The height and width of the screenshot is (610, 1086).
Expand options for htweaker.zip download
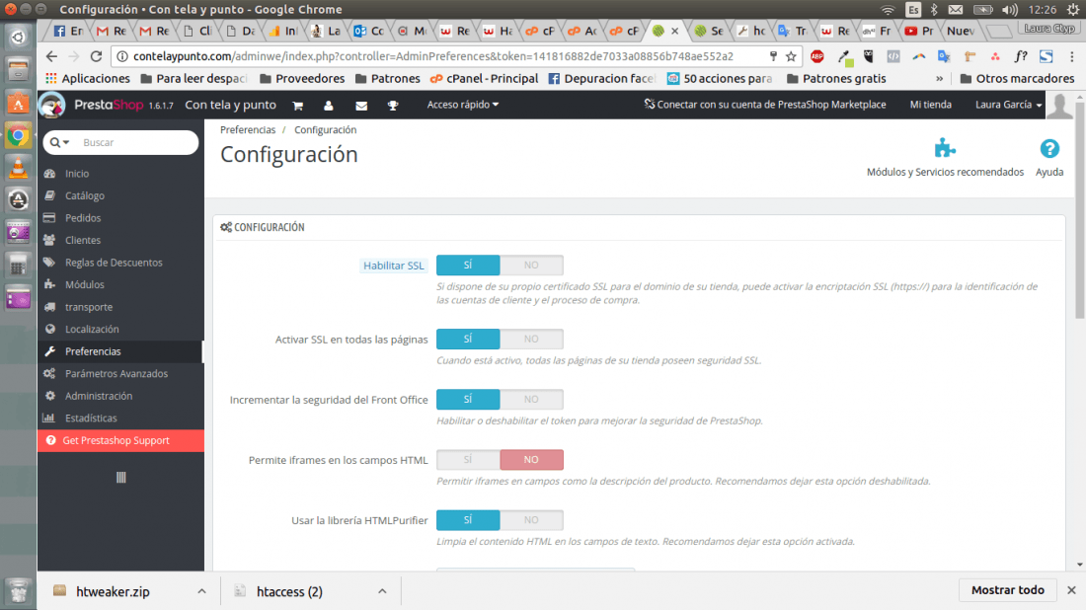coord(201,591)
